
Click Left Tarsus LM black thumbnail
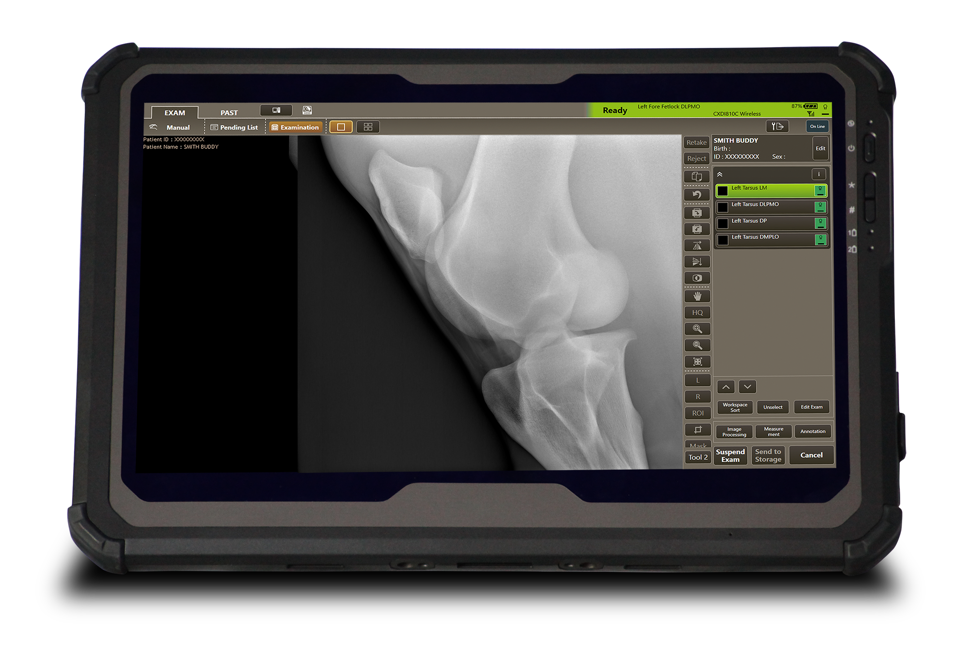pyautogui.click(x=723, y=190)
